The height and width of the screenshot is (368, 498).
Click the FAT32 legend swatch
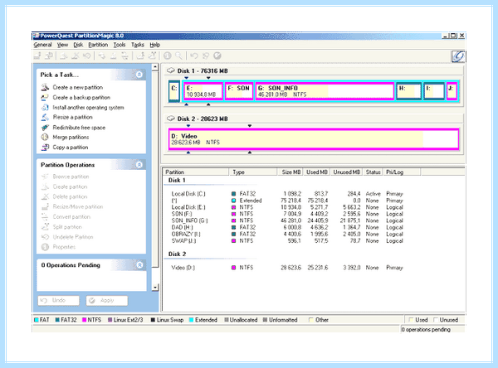click(57, 320)
